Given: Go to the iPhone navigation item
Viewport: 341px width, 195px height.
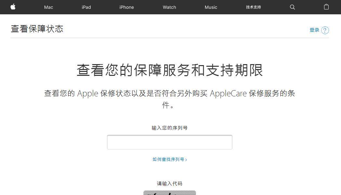Looking at the screenshot, I should click(x=126, y=7).
